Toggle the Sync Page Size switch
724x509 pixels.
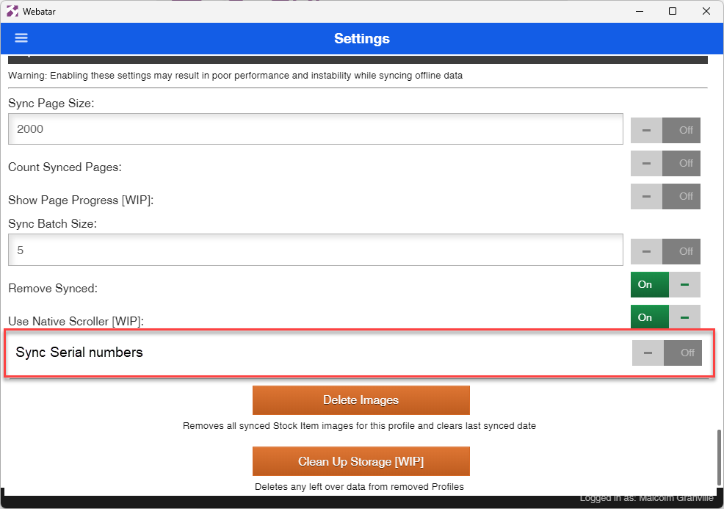(665, 130)
